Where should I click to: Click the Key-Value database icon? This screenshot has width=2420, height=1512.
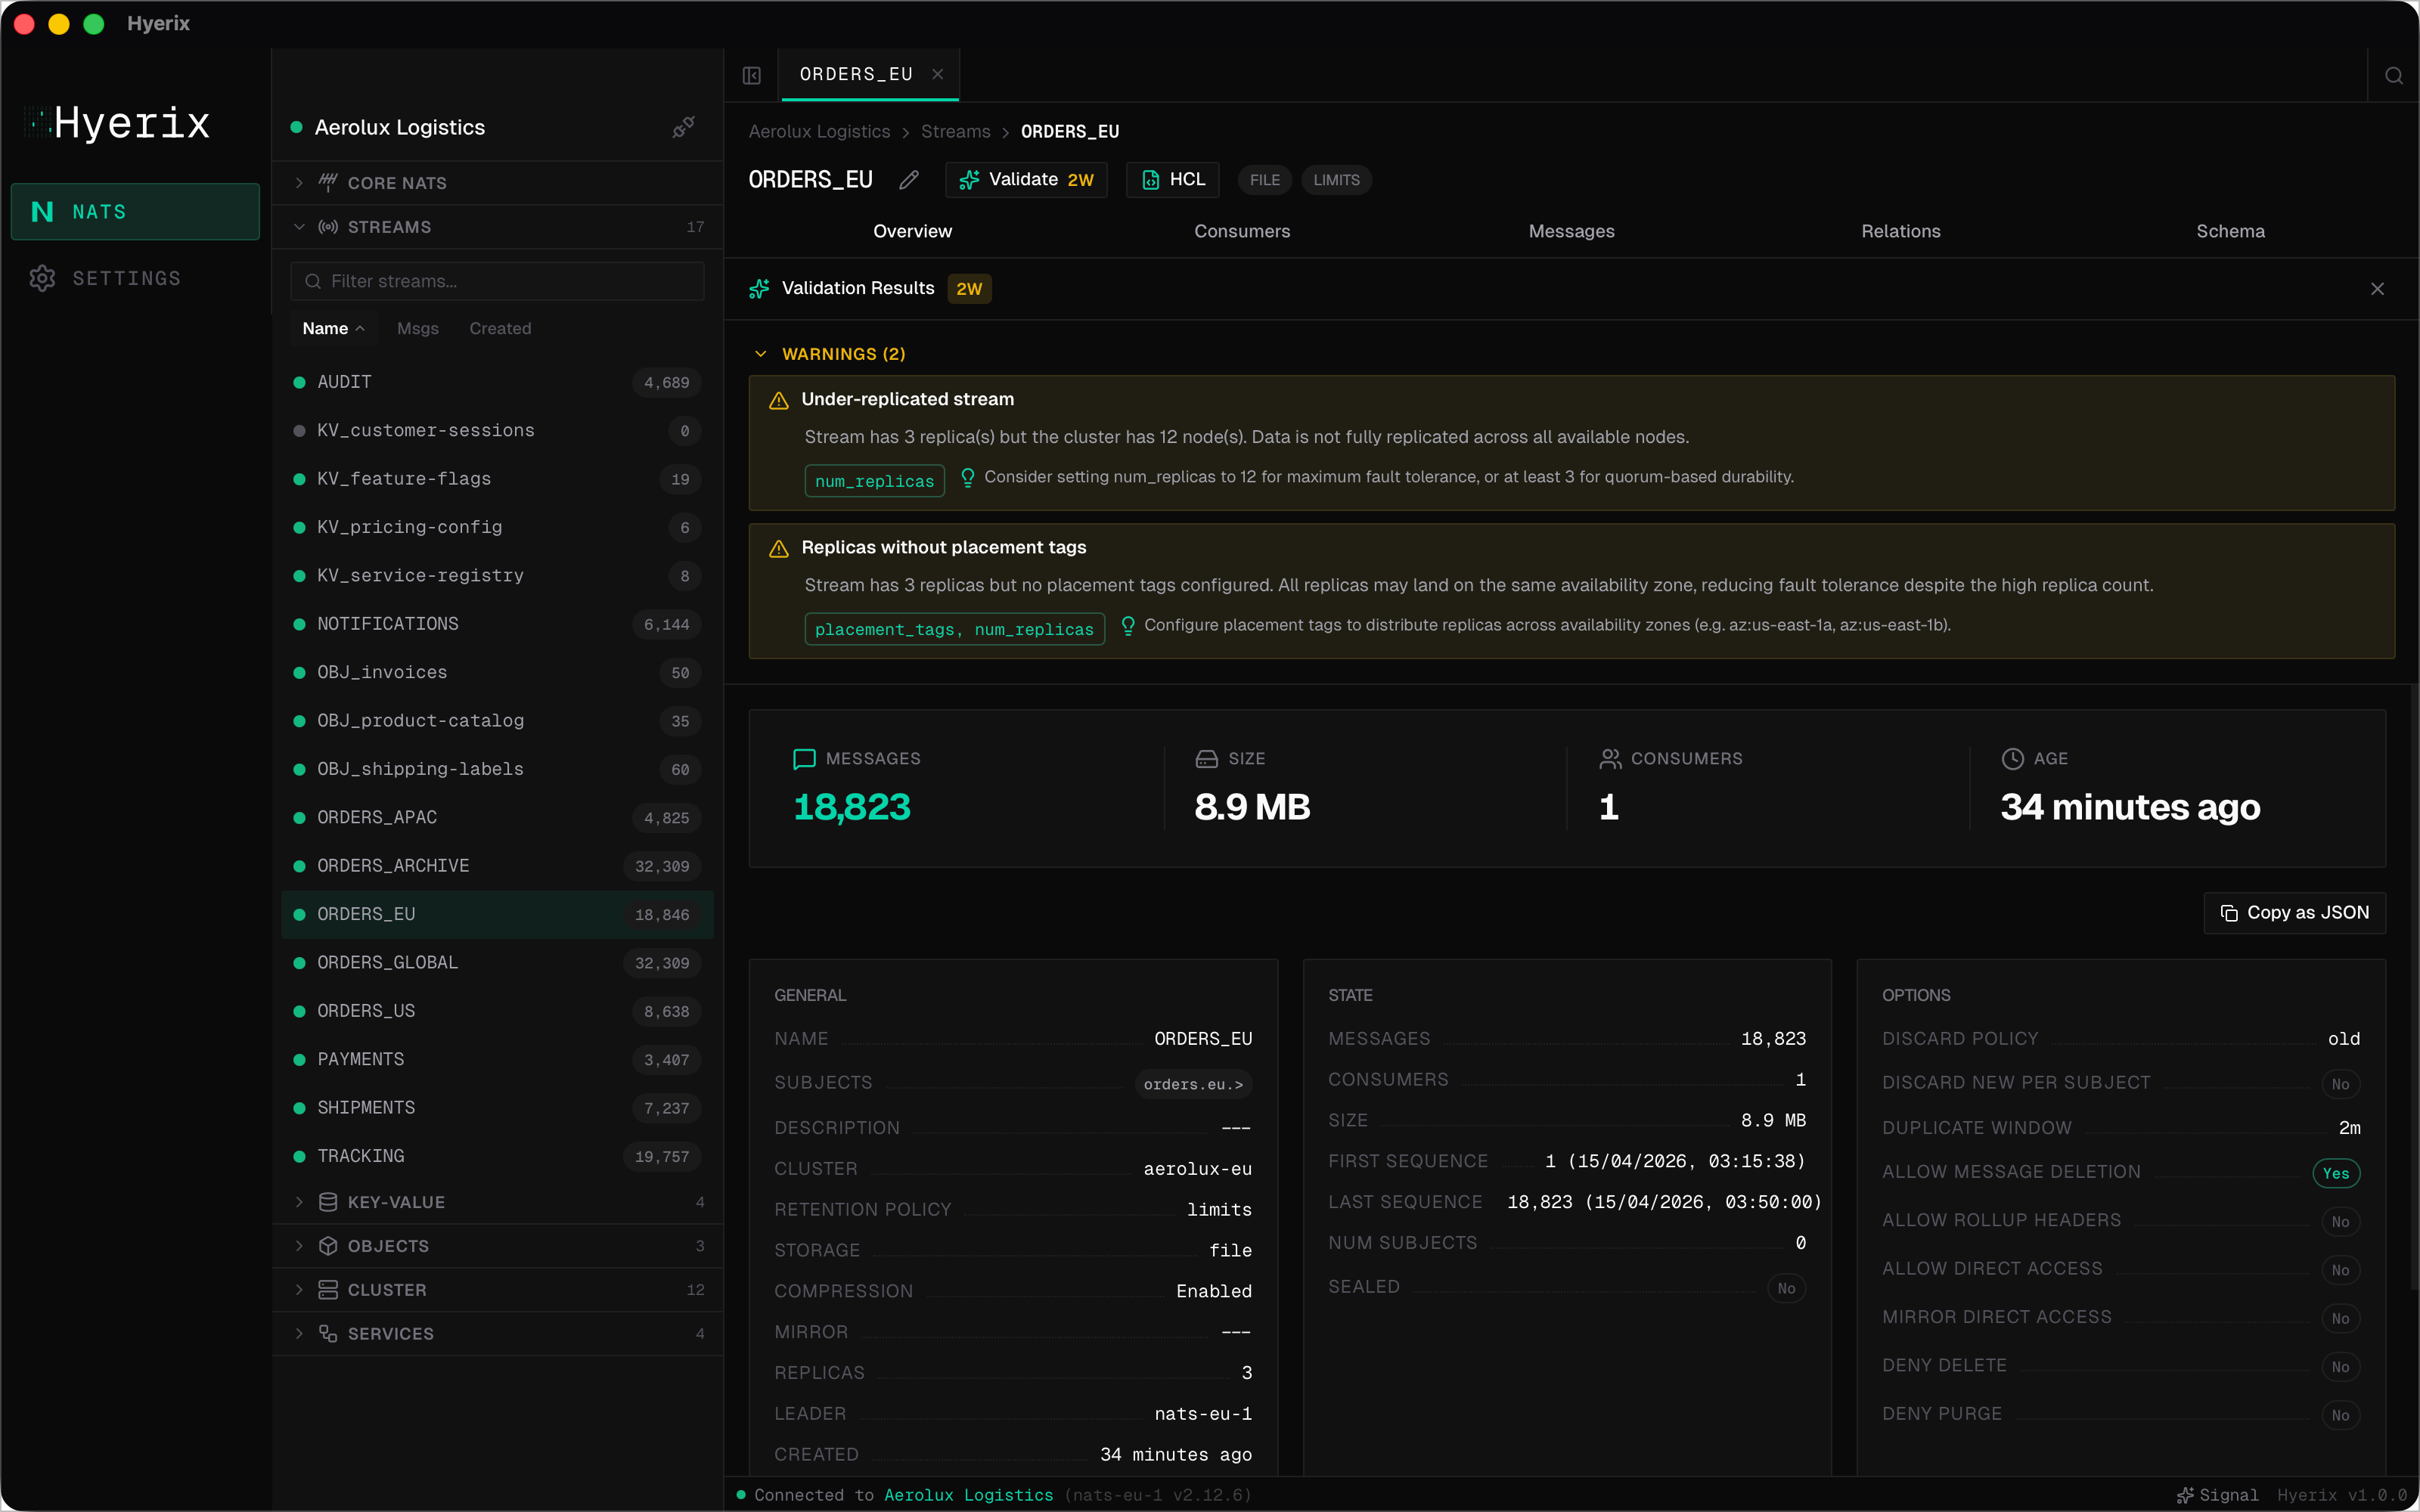[x=328, y=1202]
